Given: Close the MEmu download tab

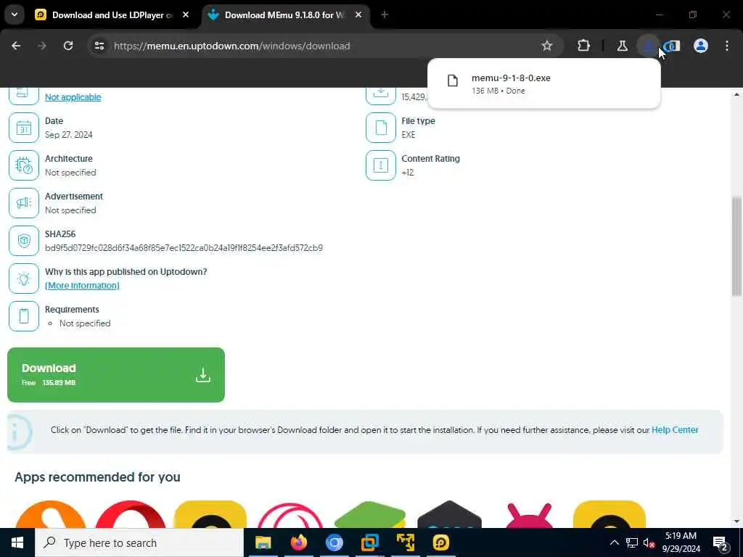Looking at the screenshot, I should [x=358, y=15].
